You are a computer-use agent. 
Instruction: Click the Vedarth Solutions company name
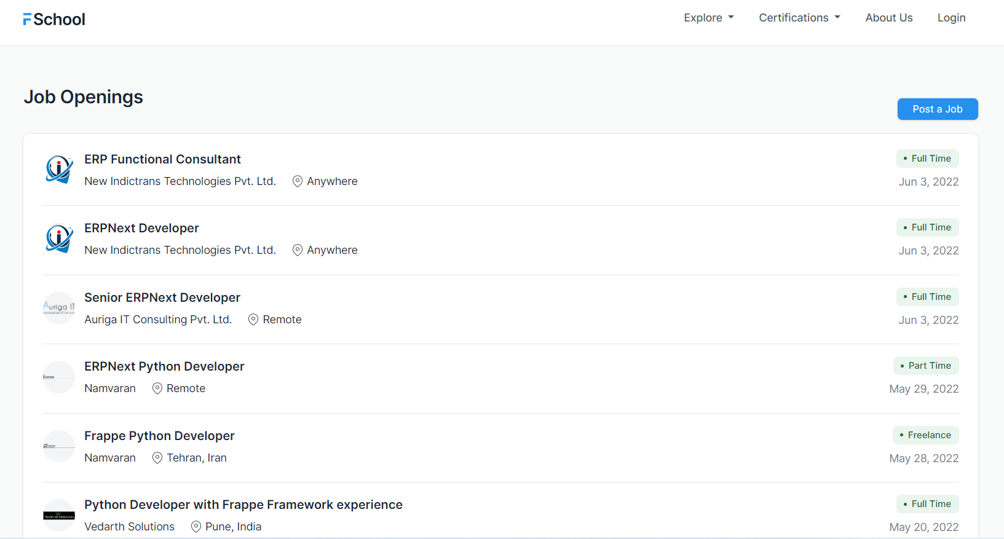coord(130,527)
